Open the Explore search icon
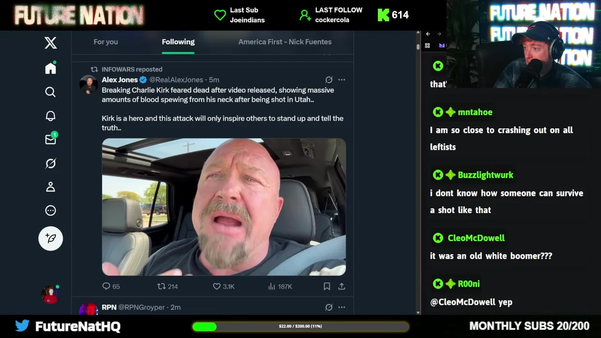Image resolution: width=601 pixels, height=338 pixels. pyautogui.click(x=51, y=92)
